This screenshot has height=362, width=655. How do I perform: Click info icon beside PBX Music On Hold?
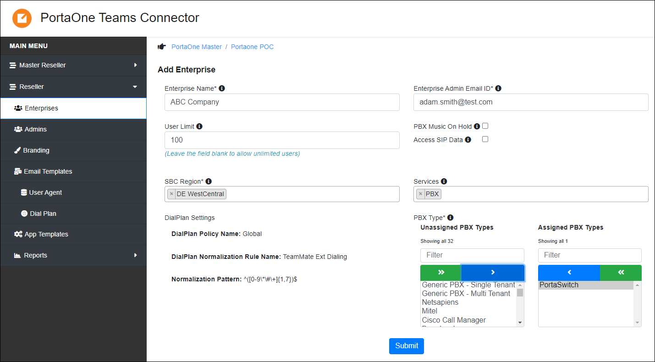(477, 126)
